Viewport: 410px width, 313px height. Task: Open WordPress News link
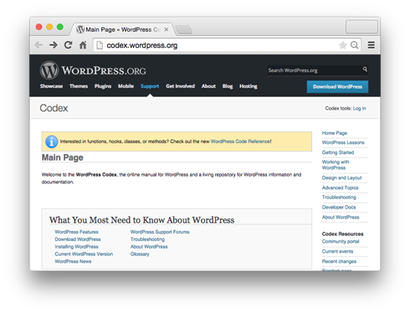click(73, 261)
